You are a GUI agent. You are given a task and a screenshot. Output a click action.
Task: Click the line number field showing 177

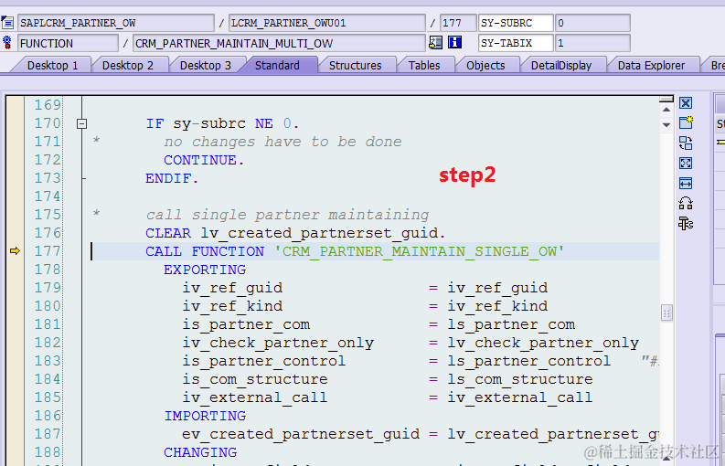458,23
